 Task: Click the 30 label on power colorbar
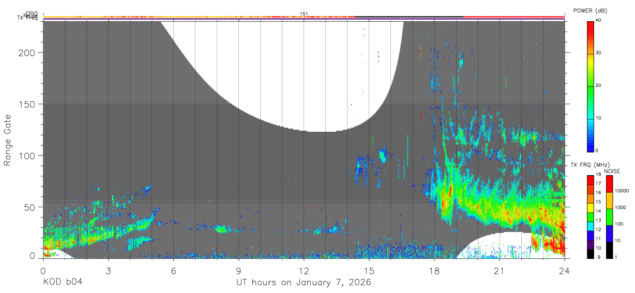(x=599, y=53)
